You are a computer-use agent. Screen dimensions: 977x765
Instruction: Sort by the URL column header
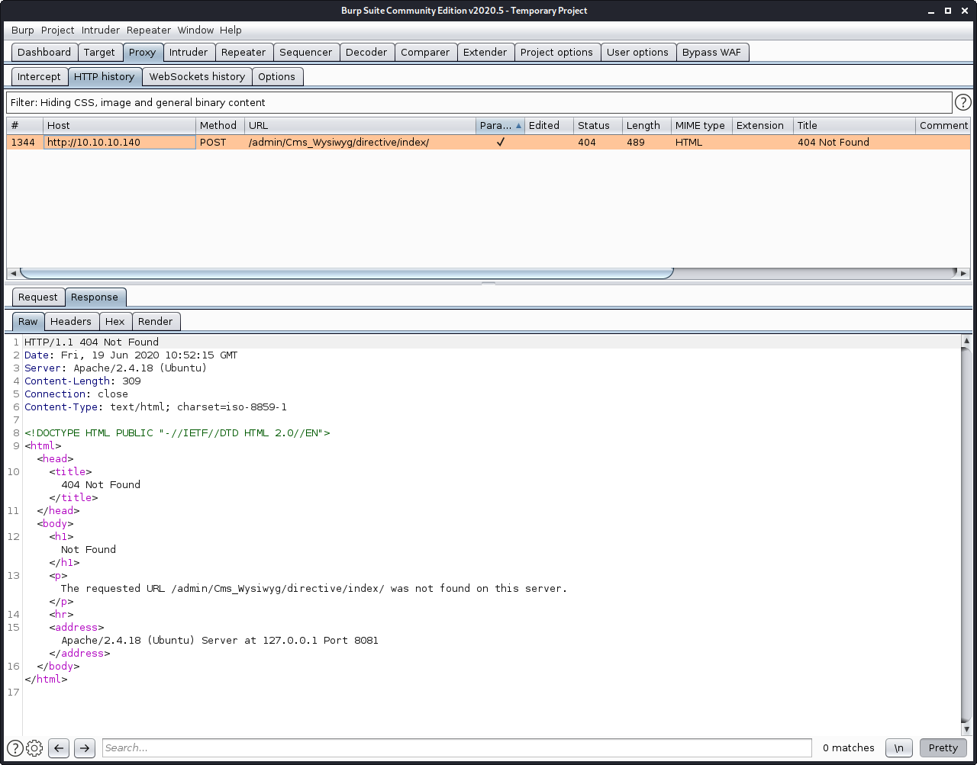click(360, 126)
